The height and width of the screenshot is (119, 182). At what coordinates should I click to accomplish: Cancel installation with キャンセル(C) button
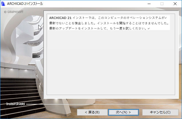tap(160, 112)
